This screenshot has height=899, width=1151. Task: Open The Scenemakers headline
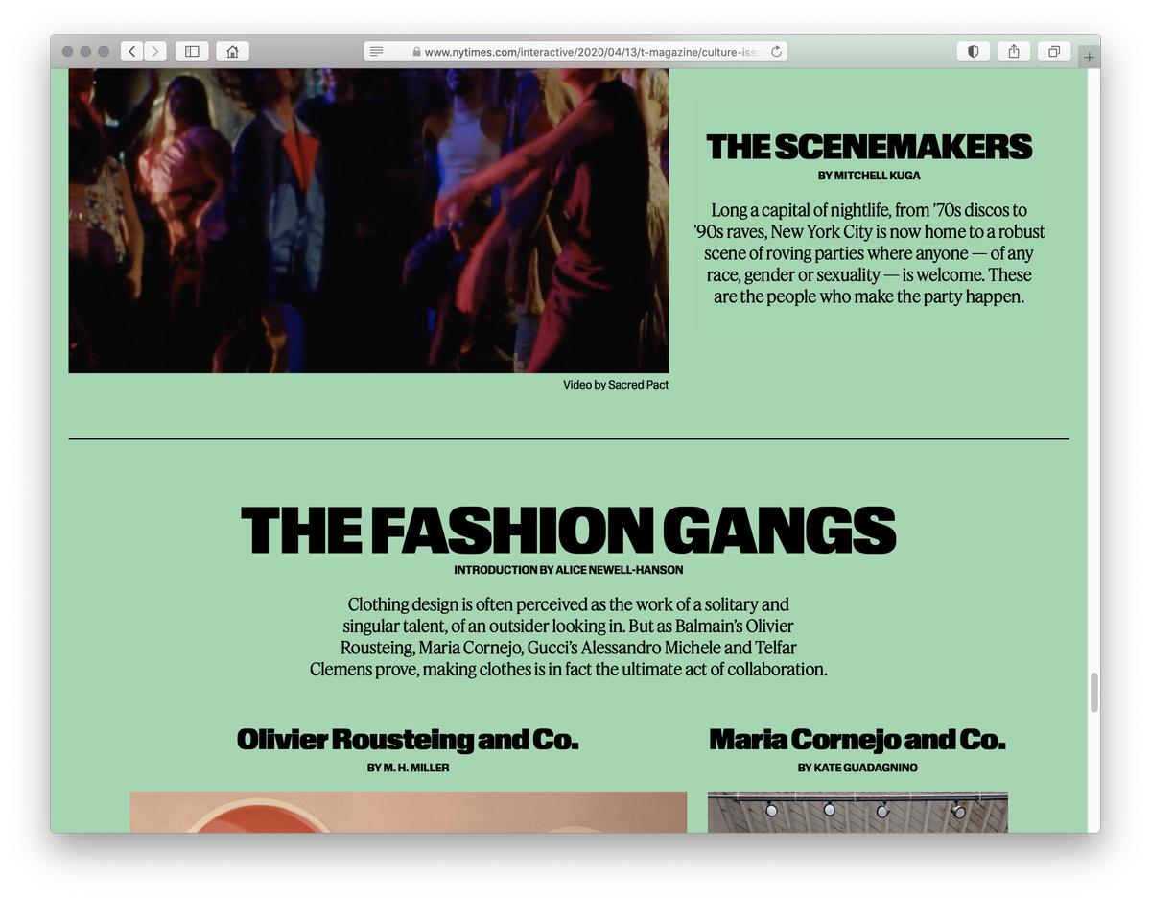[869, 147]
